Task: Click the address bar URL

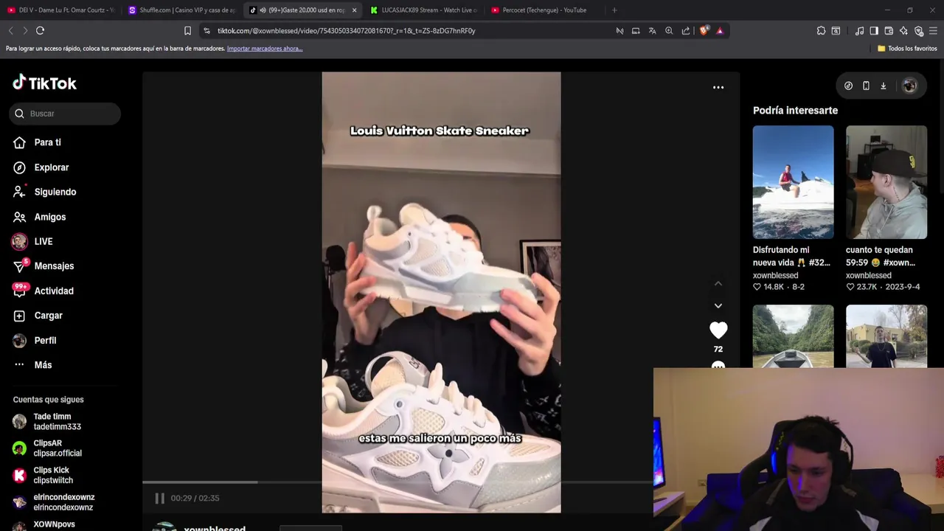Action: click(346, 31)
